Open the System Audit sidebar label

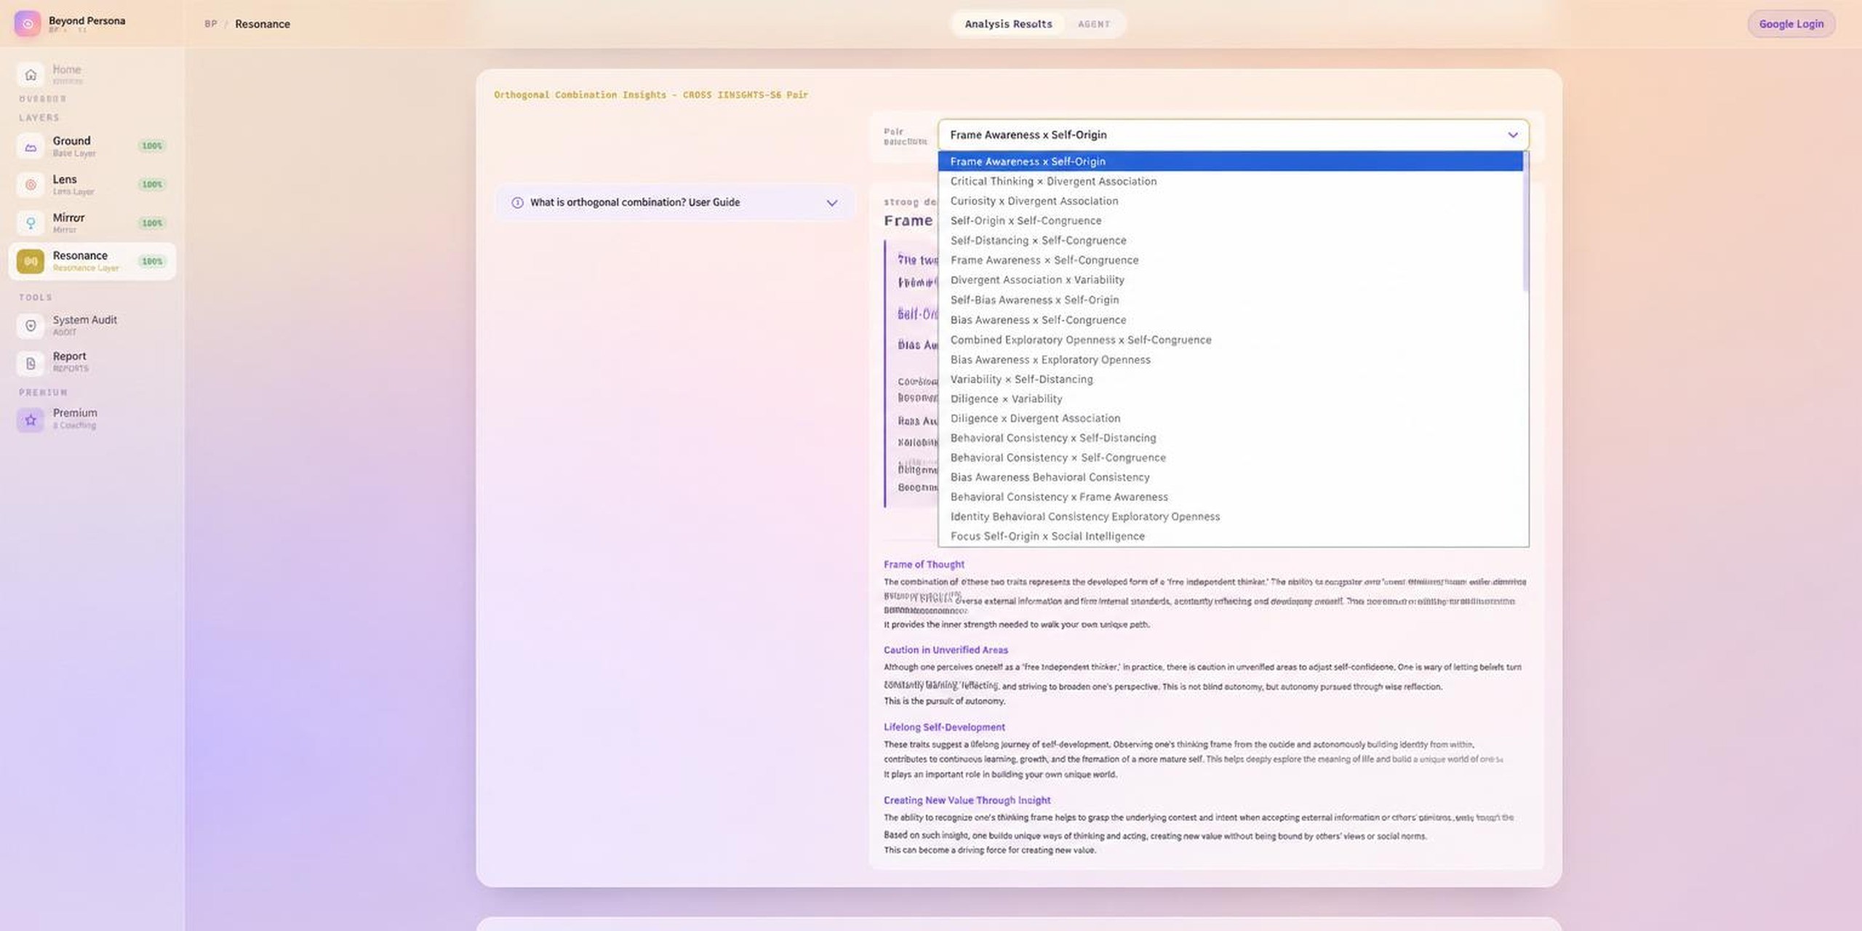click(x=84, y=319)
